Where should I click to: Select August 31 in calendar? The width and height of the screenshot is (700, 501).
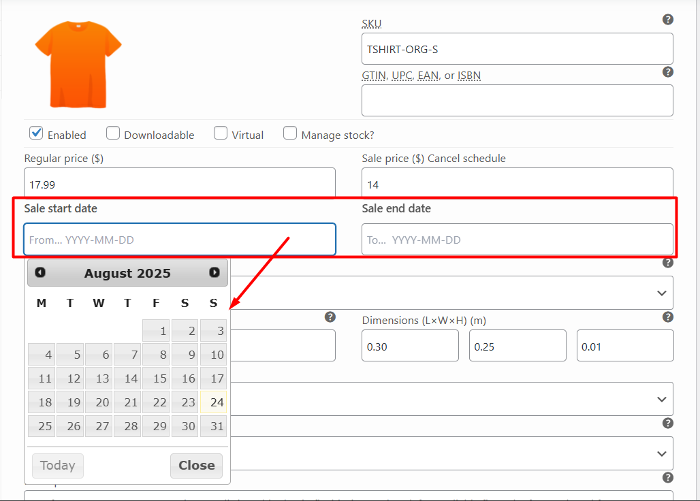[213, 426]
